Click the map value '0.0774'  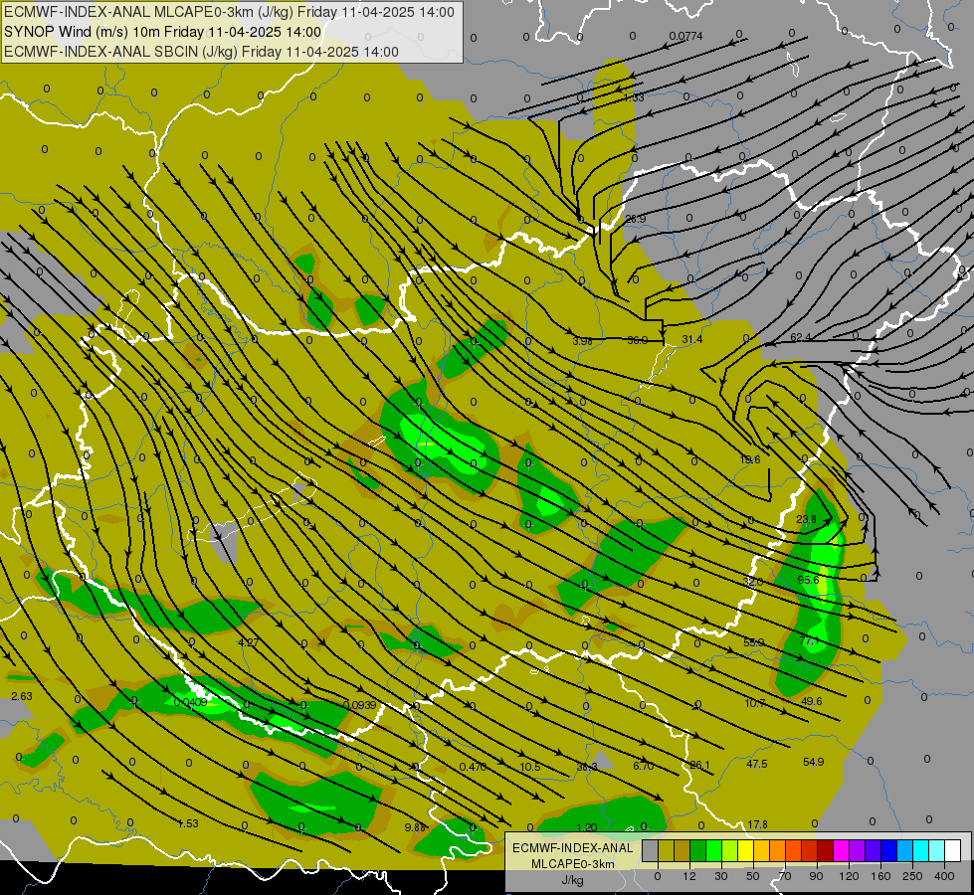(685, 36)
